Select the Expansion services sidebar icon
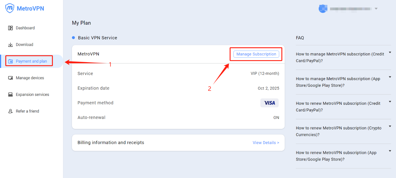This screenshot has width=396, height=178. tap(10, 94)
